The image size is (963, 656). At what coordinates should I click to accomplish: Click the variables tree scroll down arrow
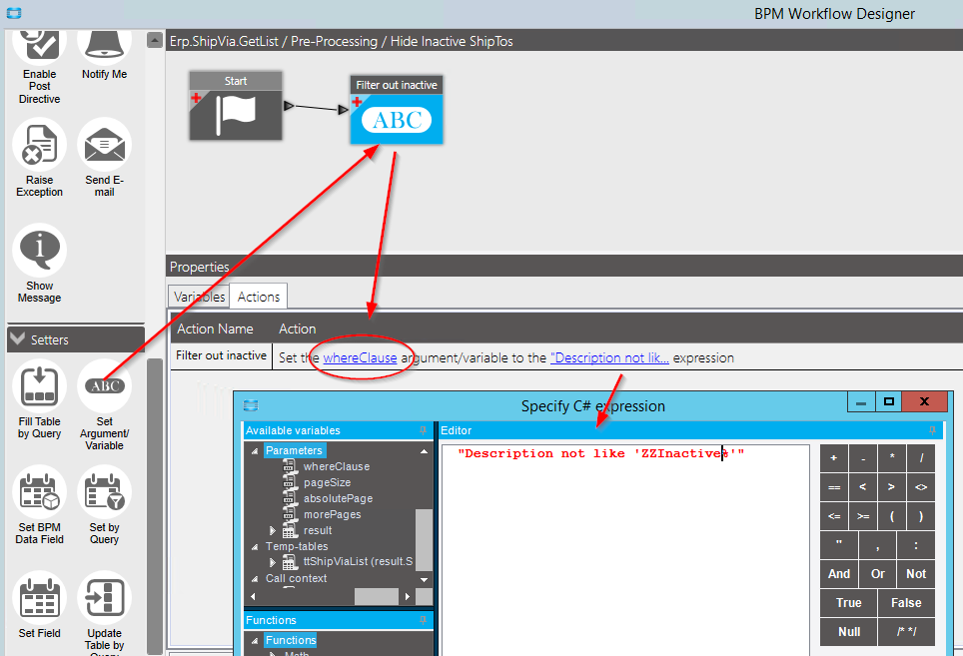tap(424, 579)
